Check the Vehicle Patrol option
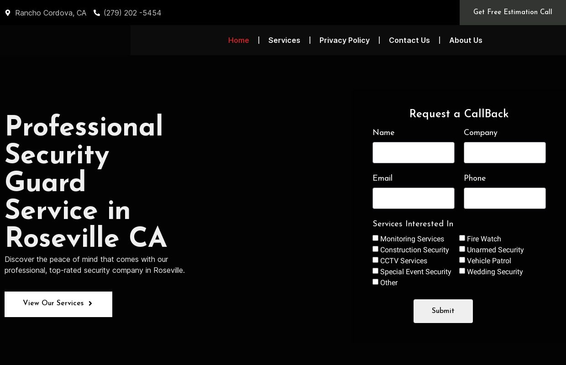The image size is (566, 365). tap(462, 260)
